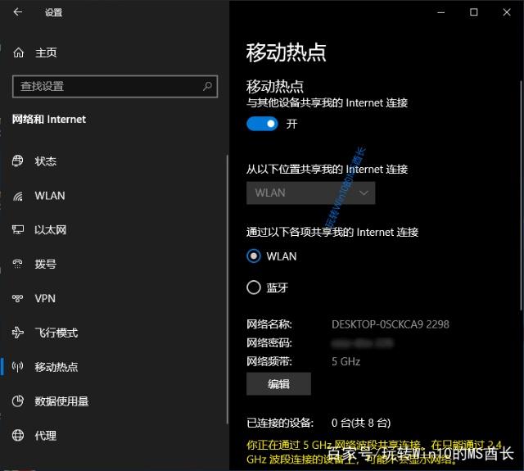
Task: Click the 移动热点 antenna icon
Action: 18,367
